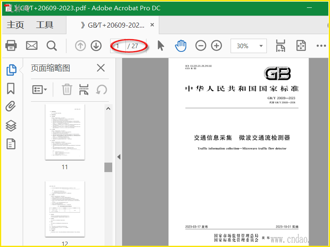Click thumbnail scrollbar up arrow
Image resolution: width=330 pixels, height=247 pixels.
[x=108, y=109]
